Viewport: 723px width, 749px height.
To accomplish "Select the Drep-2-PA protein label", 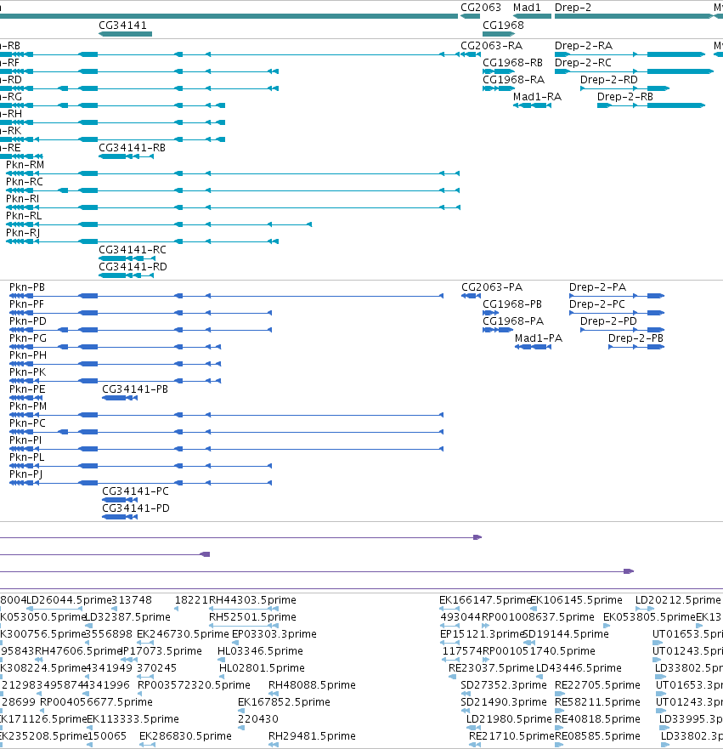I will click(x=597, y=287).
